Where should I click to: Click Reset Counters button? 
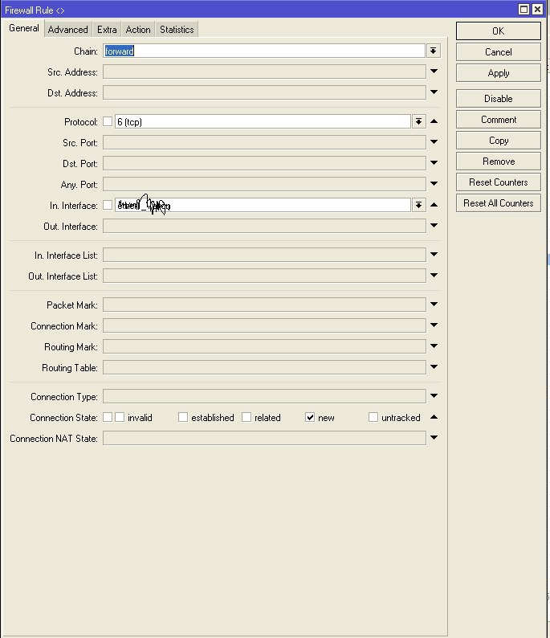click(499, 182)
